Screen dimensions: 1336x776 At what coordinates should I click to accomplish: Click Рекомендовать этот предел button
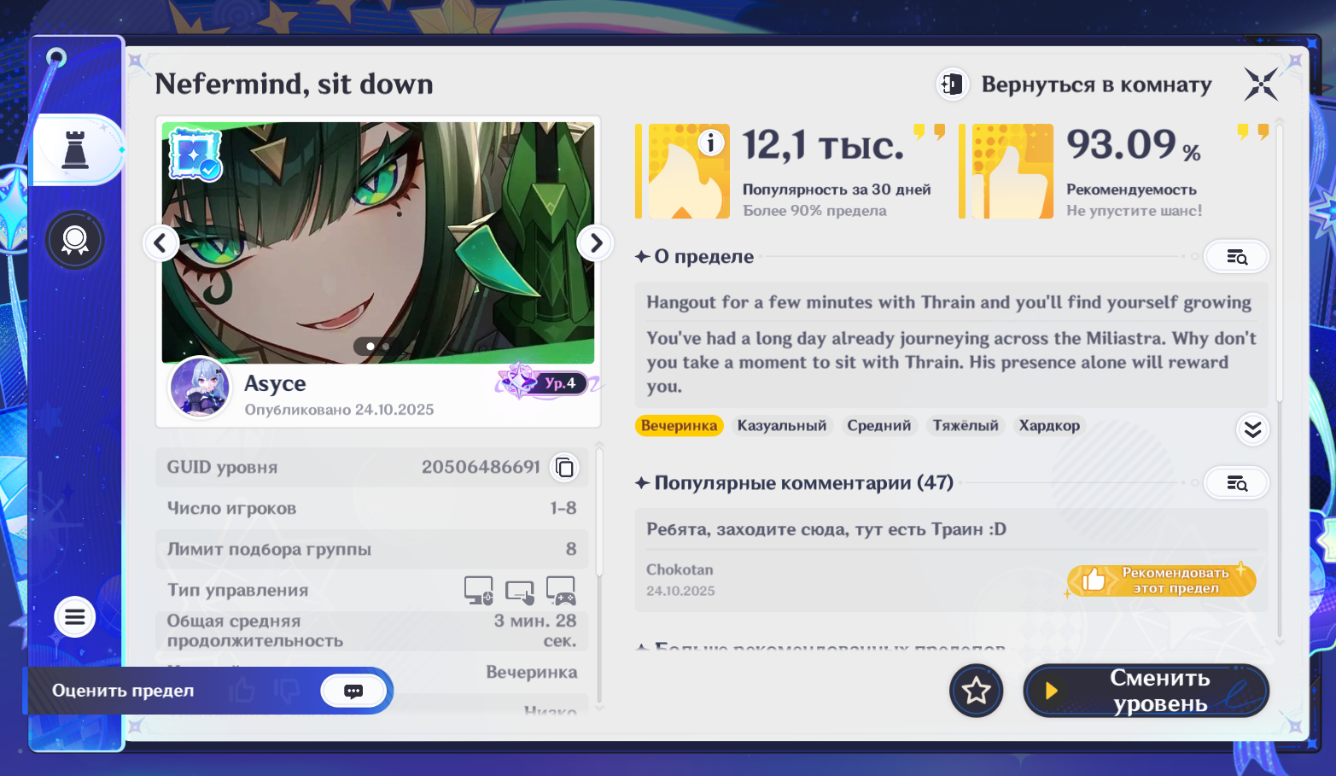click(x=1162, y=581)
